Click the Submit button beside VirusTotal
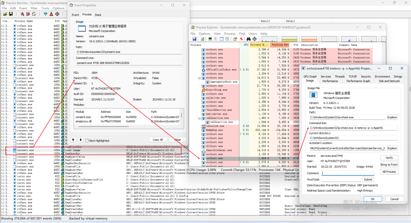This screenshot has height=223, width=411. (x=368, y=180)
